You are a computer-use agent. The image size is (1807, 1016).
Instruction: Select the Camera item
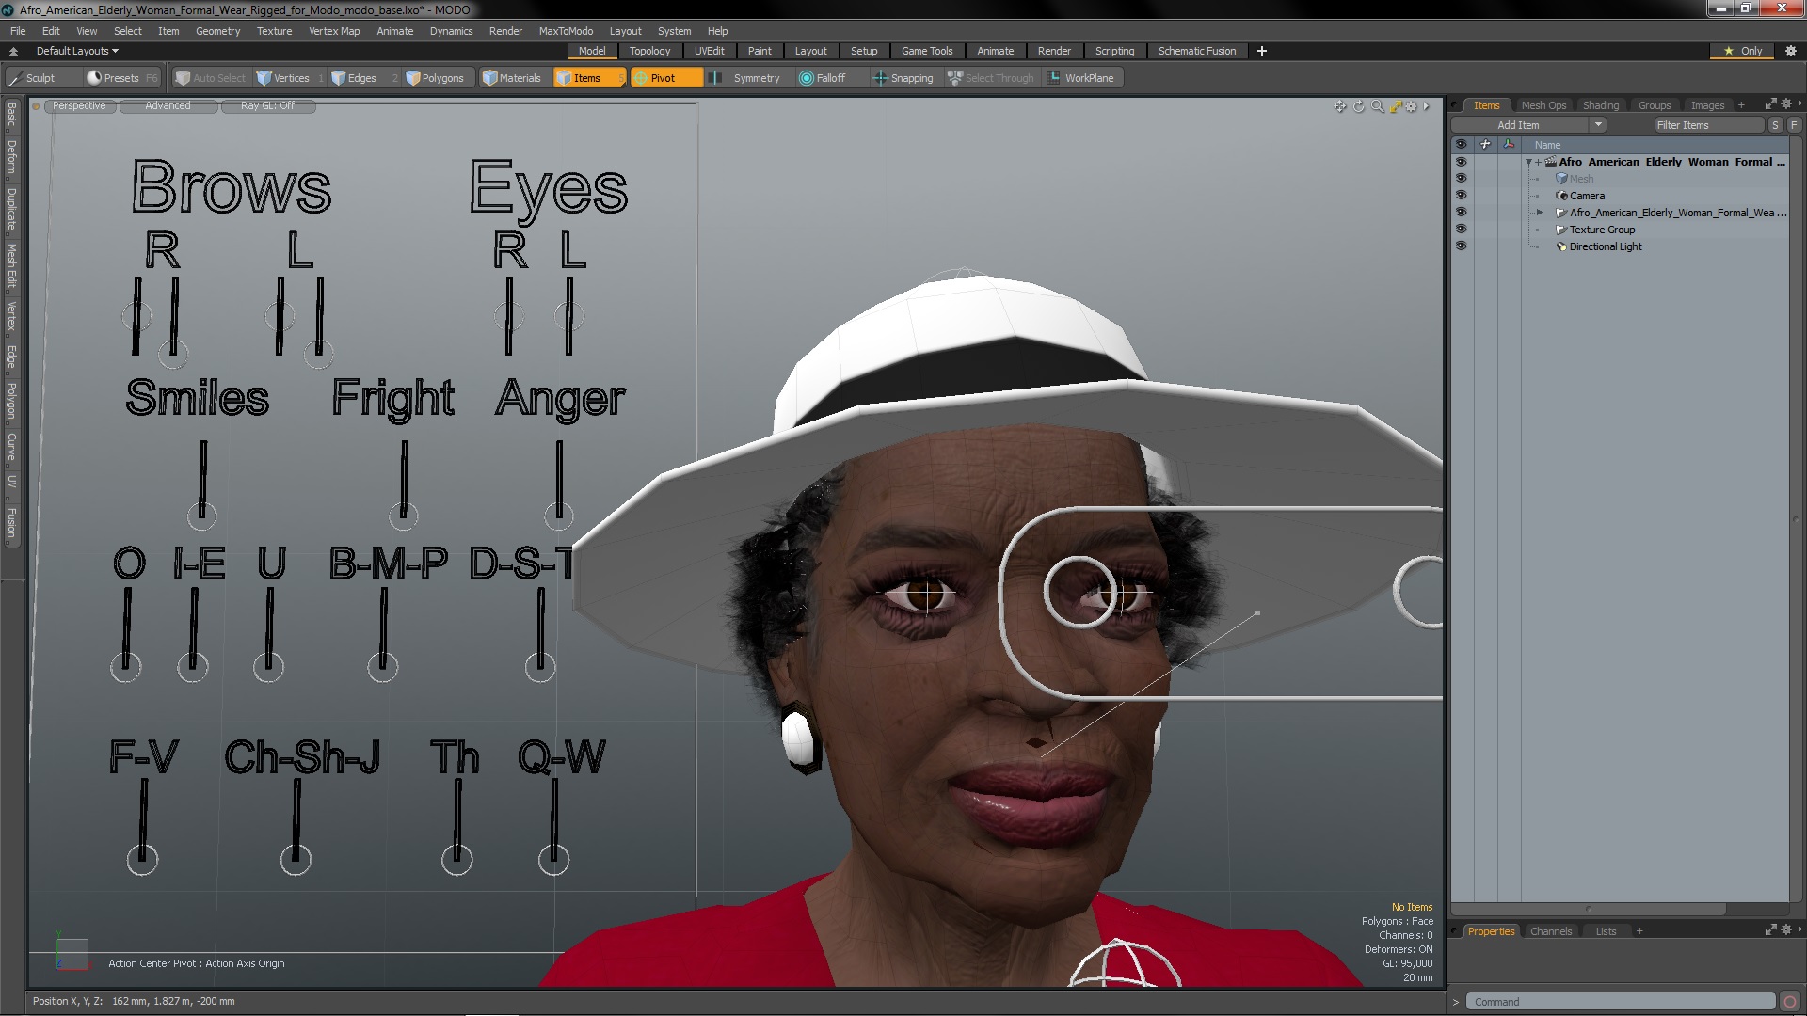click(1587, 196)
